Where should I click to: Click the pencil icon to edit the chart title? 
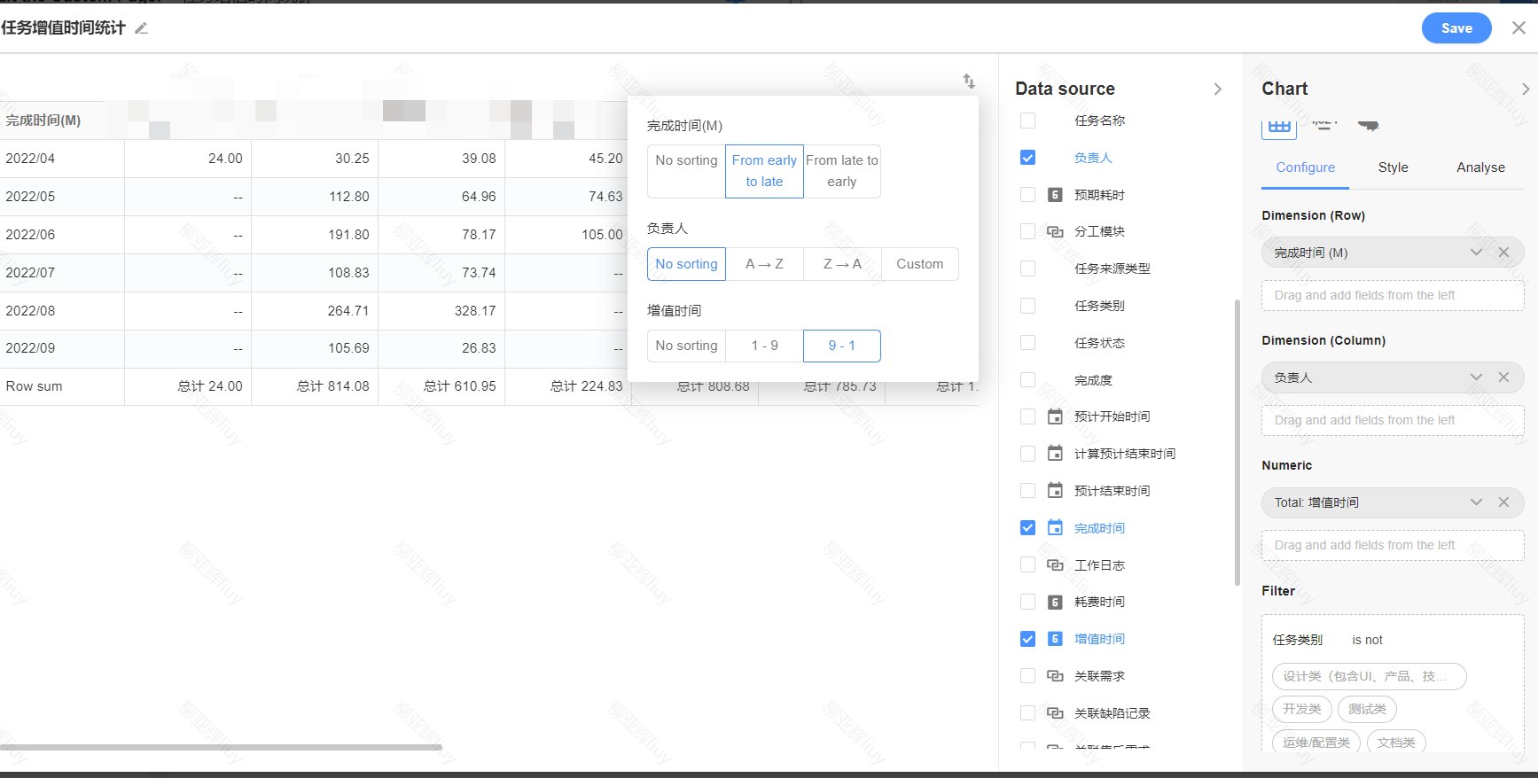pos(141,28)
